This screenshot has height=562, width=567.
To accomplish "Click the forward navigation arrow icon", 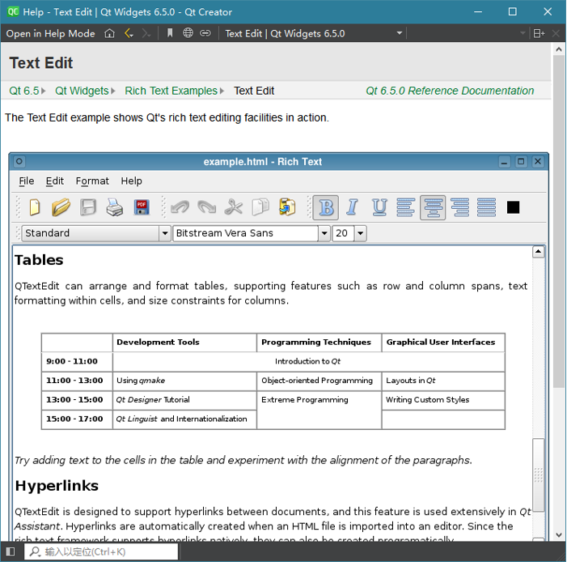I will pos(146,33).
